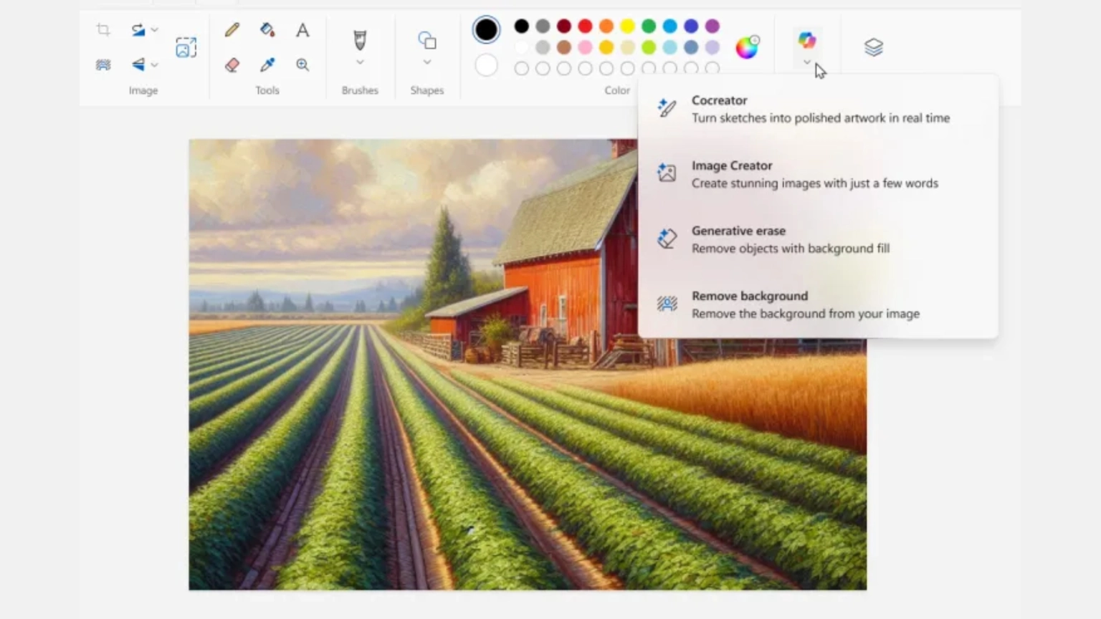1101x619 pixels.
Task: Select the secondary white color circle
Action: [486, 66]
